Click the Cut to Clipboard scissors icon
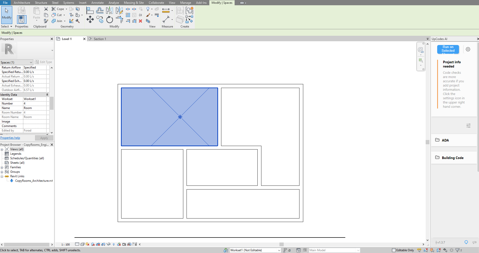 pos(46,9)
